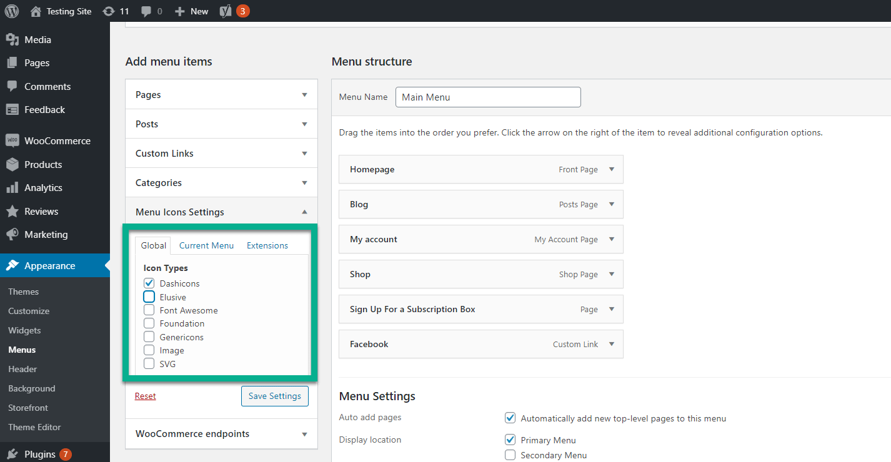Open the Comments bubble icon in admin bar

146,11
